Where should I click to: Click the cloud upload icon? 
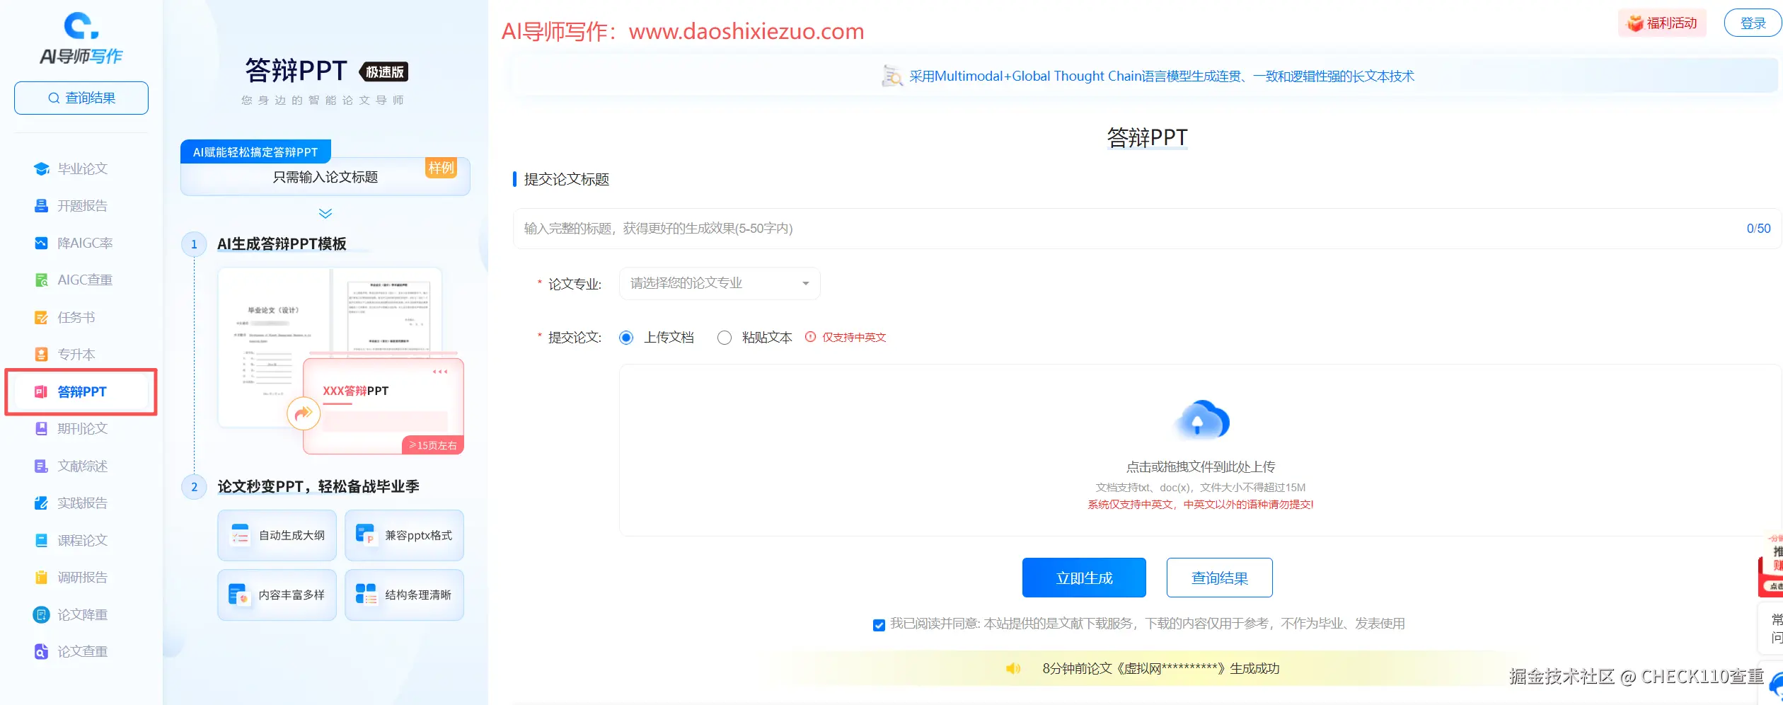[1201, 420]
